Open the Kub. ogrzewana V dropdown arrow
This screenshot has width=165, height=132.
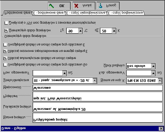[x=153, y=73]
